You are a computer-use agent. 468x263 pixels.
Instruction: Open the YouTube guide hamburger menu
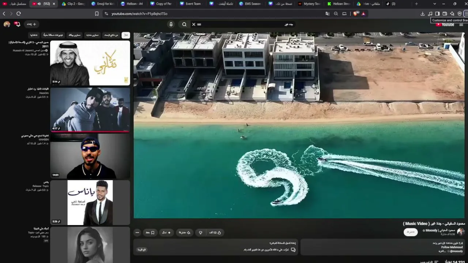(461, 24)
